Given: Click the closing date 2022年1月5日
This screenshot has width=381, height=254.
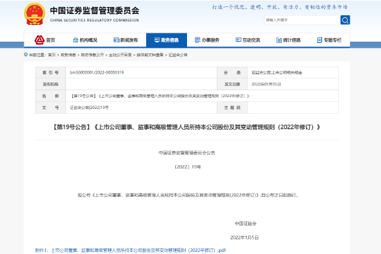Looking at the screenshot, I should pos(245,237).
